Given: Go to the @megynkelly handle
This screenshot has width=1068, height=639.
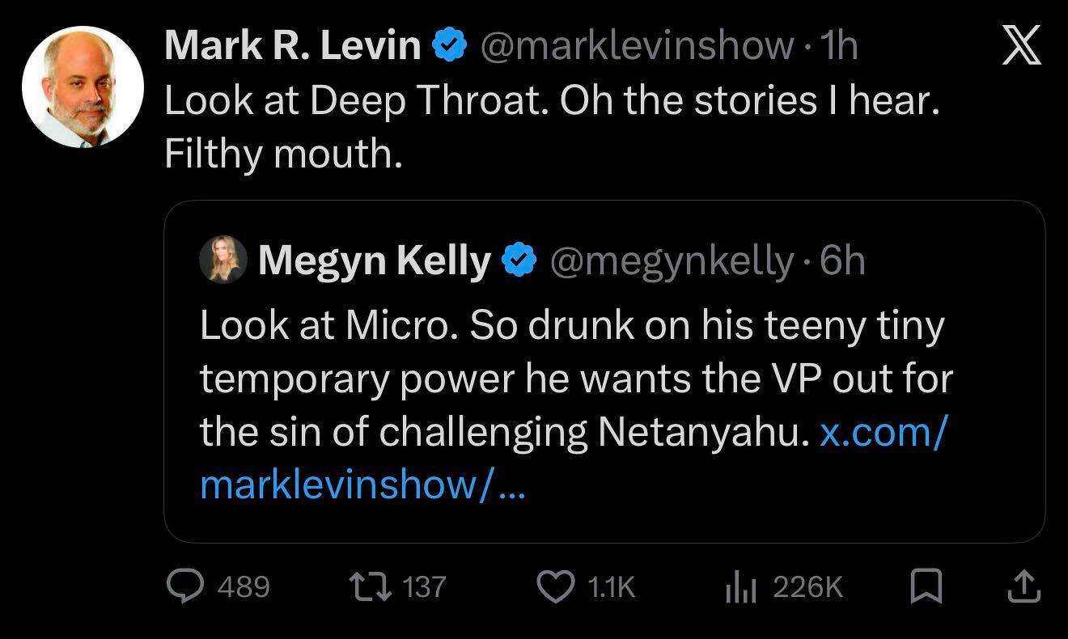Looking at the screenshot, I should click(672, 260).
